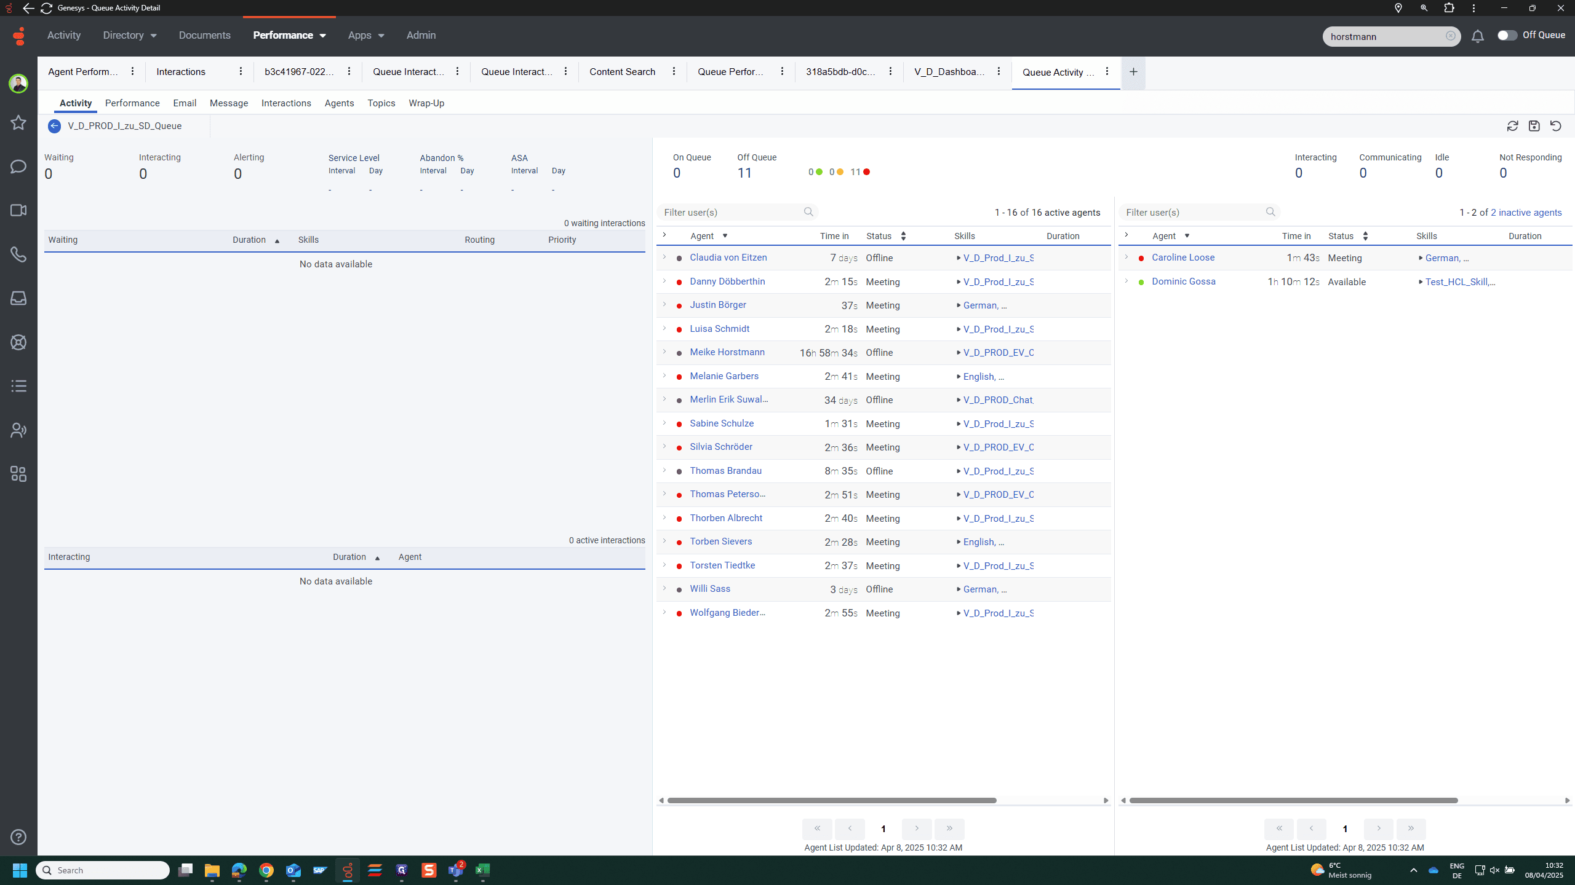
Task: Open the Directory menu dropdown
Action: point(130,36)
